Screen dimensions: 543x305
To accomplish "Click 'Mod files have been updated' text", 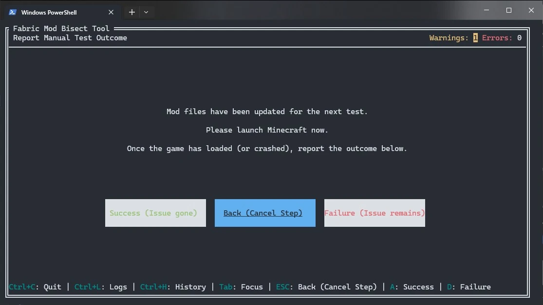I will (267, 112).
